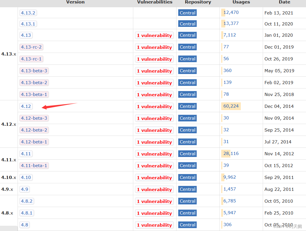The width and height of the screenshot is (306, 231).
Task: Open the Central repository for version 4.8
Action: [187, 225]
